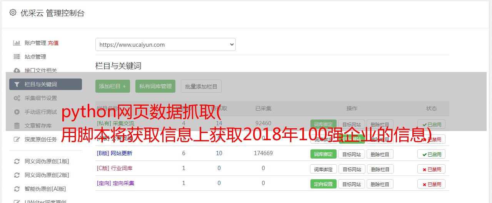Click 词库绑定 in the 网站更新 row
Viewport: 492px width, 203px height.
click(x=324, y=154)
